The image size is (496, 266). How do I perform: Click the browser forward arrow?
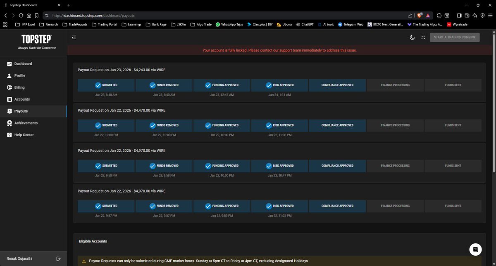13,15
